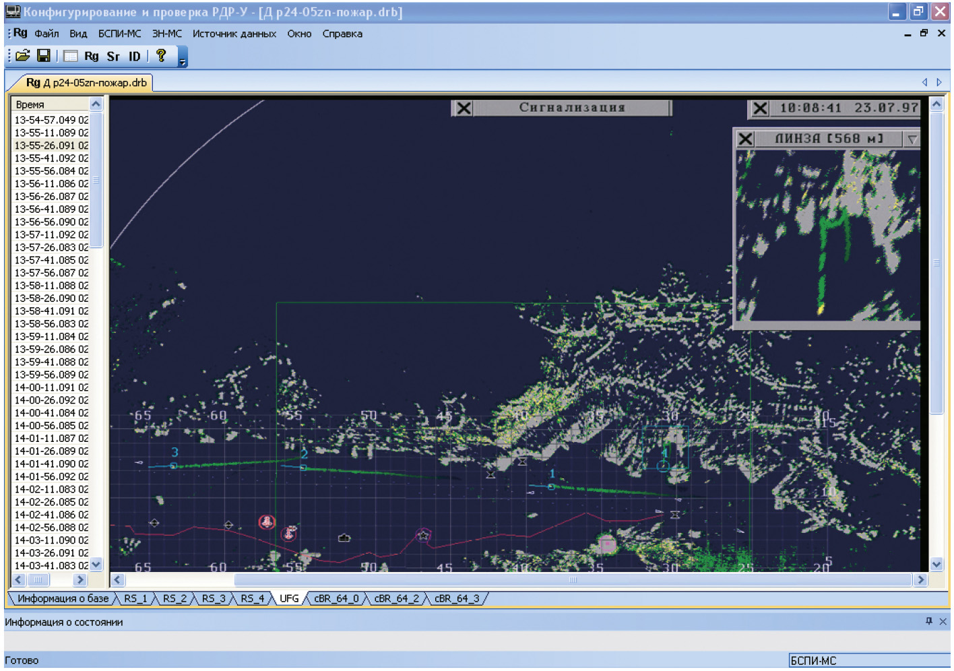The image size is (954, 671).
Task: Switch to the RS_2 tab
Action: tap(174, 598)
